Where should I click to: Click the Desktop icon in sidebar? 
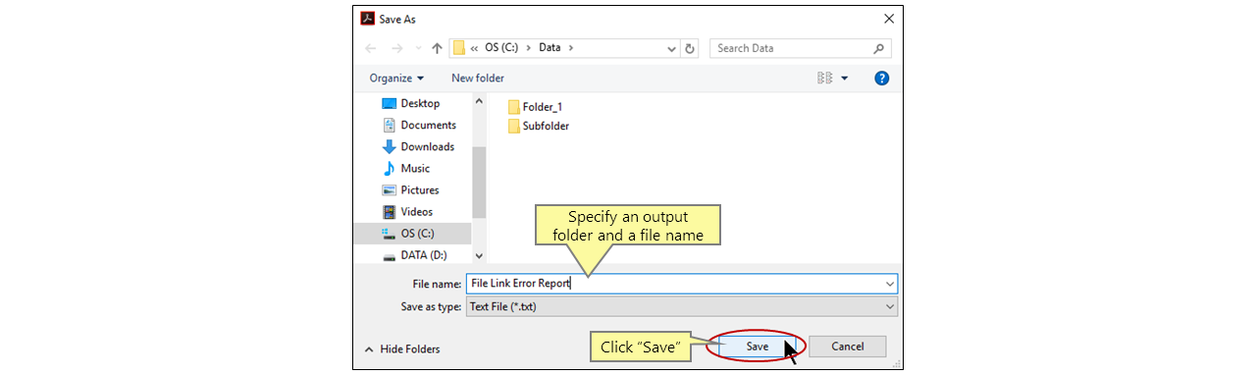click(x=389, y=103)
